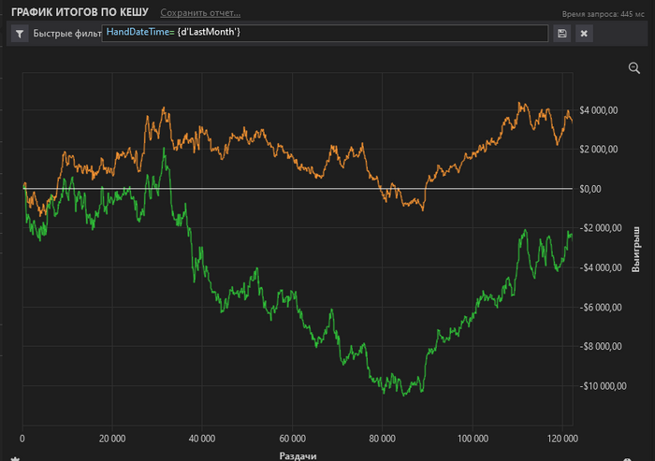
Task: Click the 'Раздачи' horizontal axis title
Action: click(x=298, y=456)
